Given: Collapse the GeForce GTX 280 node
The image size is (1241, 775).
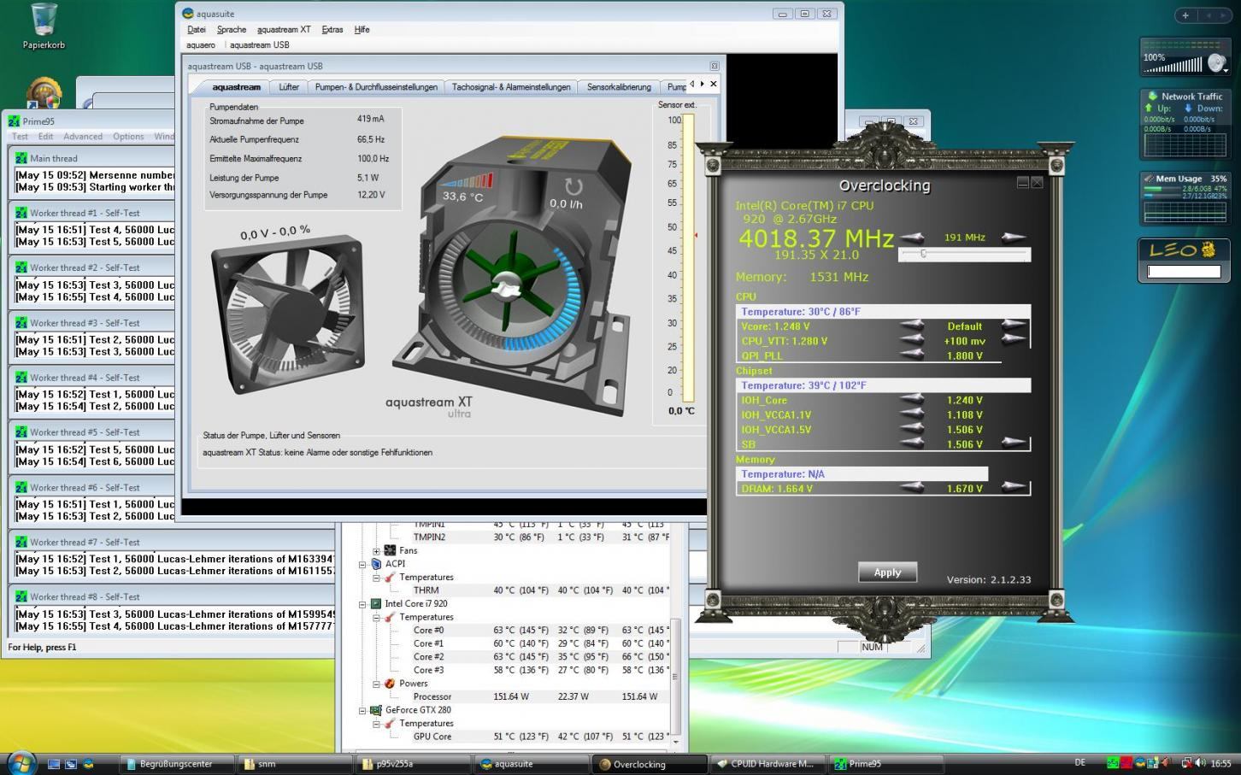Looking at the screenshot, I should (362, 710).
